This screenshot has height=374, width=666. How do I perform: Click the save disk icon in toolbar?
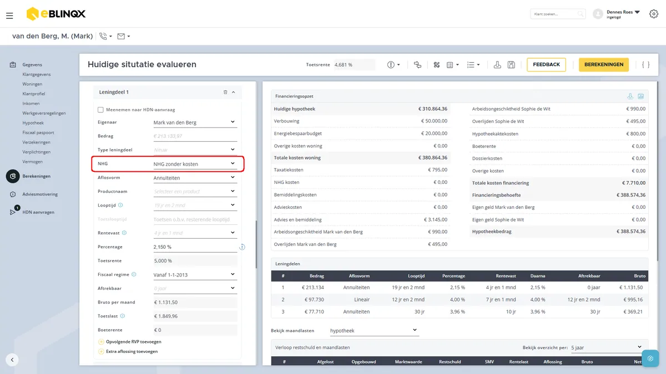[511, 65]
